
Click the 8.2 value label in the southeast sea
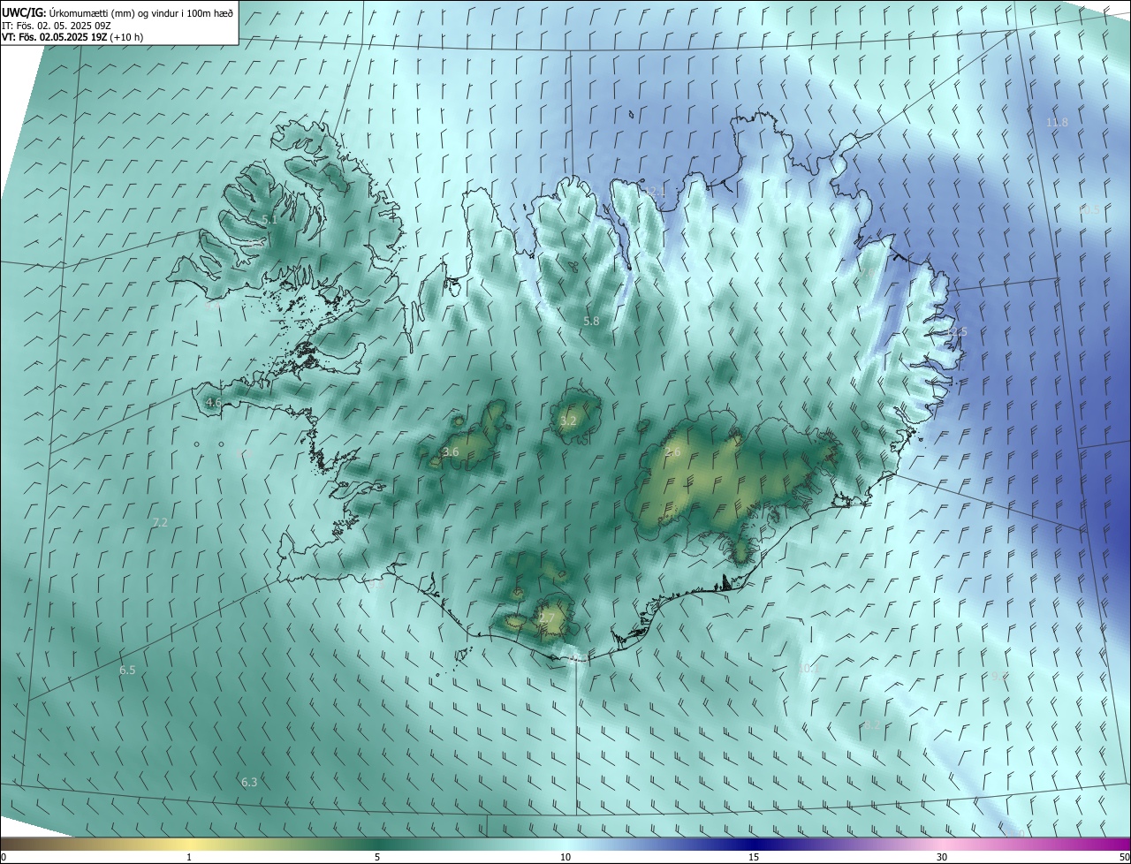pos(872,725)
